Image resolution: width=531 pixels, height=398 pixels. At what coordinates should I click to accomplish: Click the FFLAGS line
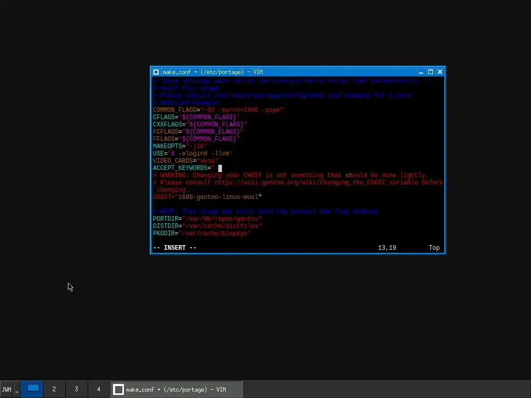click(x=197, y=139)
